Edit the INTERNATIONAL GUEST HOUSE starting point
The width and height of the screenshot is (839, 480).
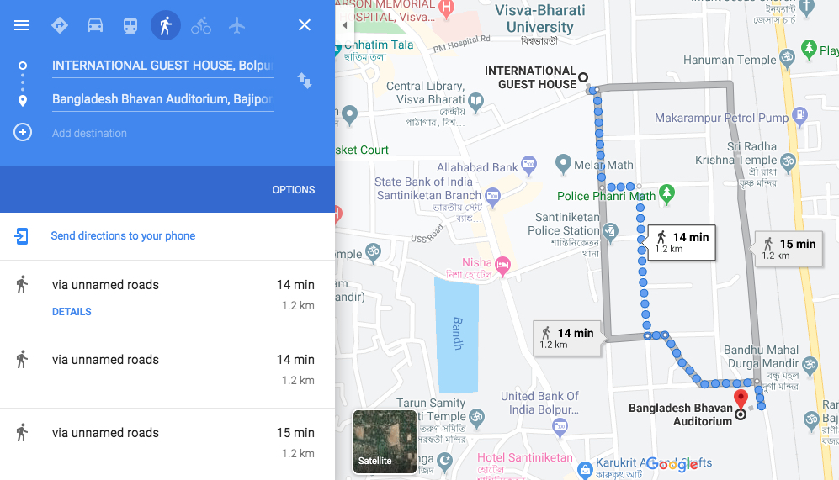point(162,66)
